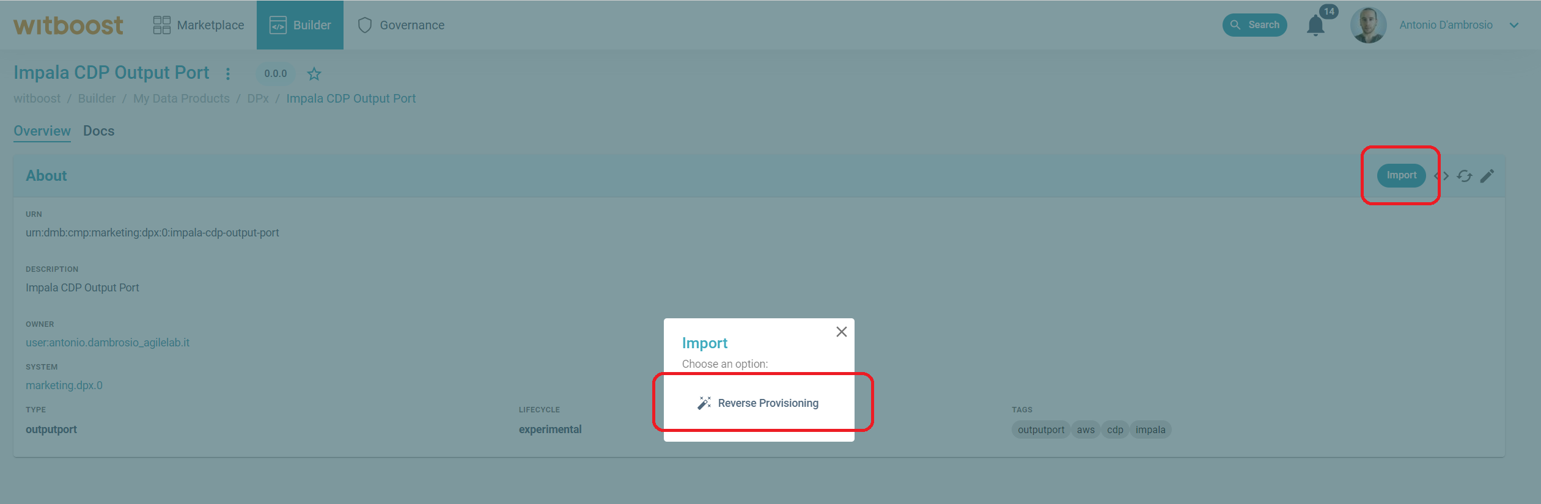Select the Overview tab

coord(42,131)
